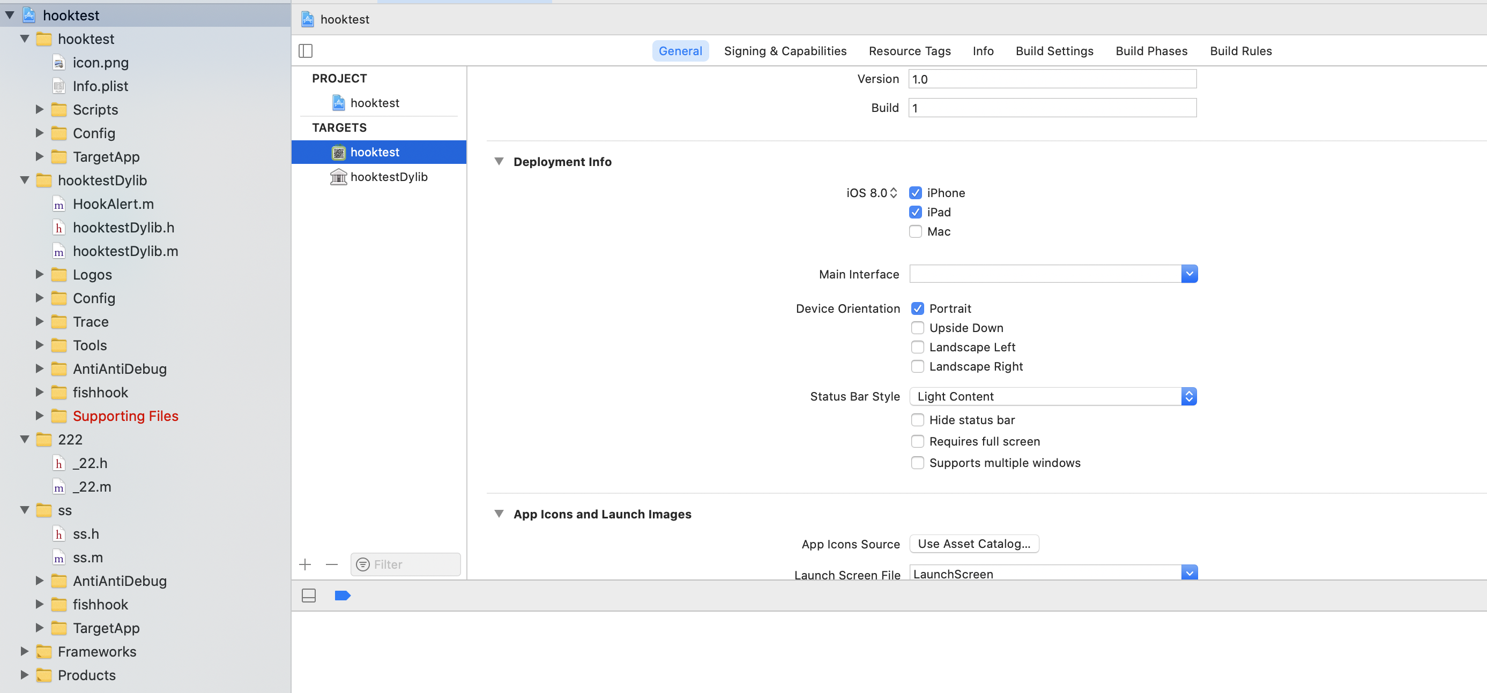This screenshot has width=1487, height=693.
Task: Open the Info tab
Action: click(x=983, y=51)
